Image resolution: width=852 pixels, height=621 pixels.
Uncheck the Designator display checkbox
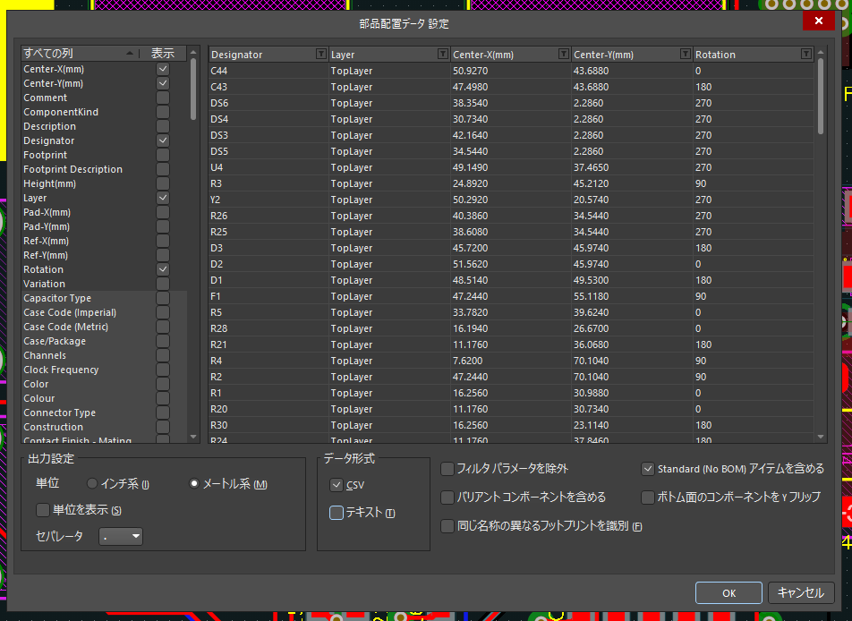[x=163, y=140]
